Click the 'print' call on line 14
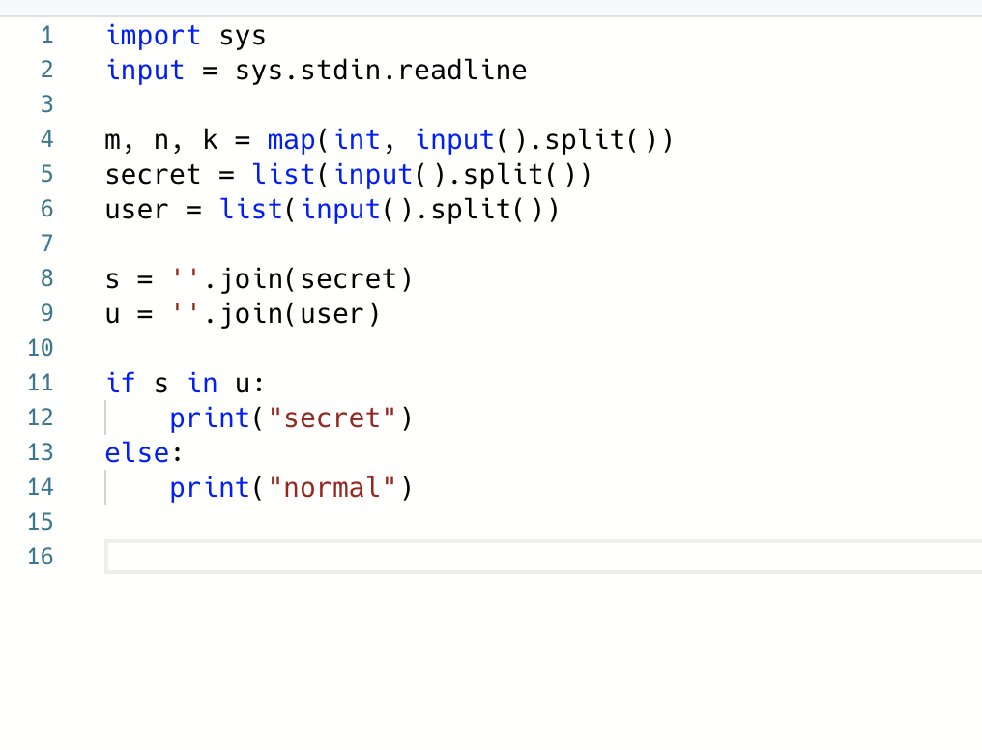Screen dimensions: 982x750 (210, 488)
